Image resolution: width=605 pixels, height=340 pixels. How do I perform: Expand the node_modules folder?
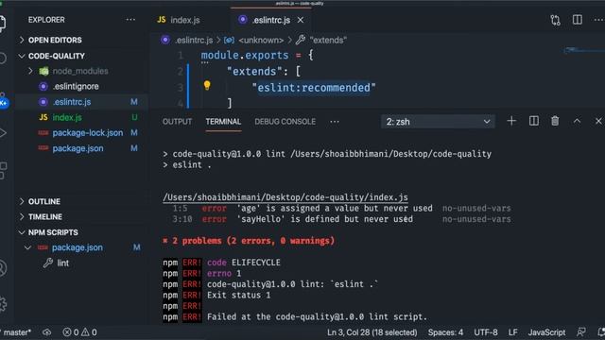pos(80,72)
